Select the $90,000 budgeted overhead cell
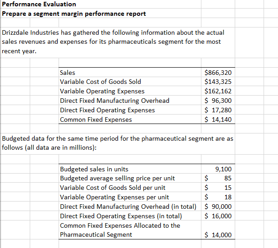The image size is (278, 248). pyautogui.click(x=218, y=207)
